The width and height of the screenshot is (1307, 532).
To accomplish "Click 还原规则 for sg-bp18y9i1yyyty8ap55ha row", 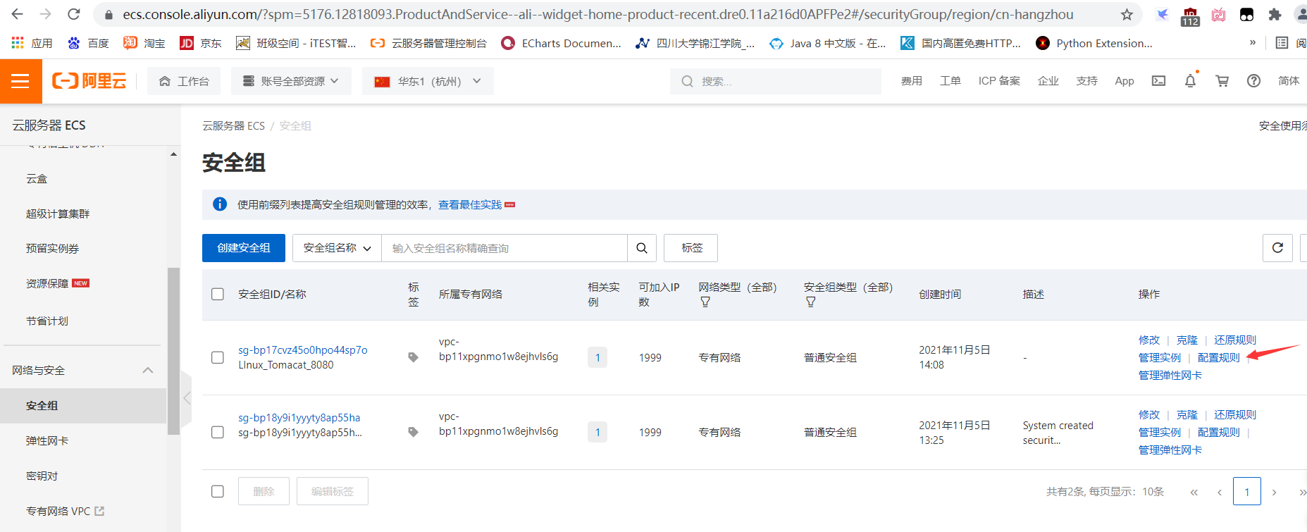I will point(1234,414).
